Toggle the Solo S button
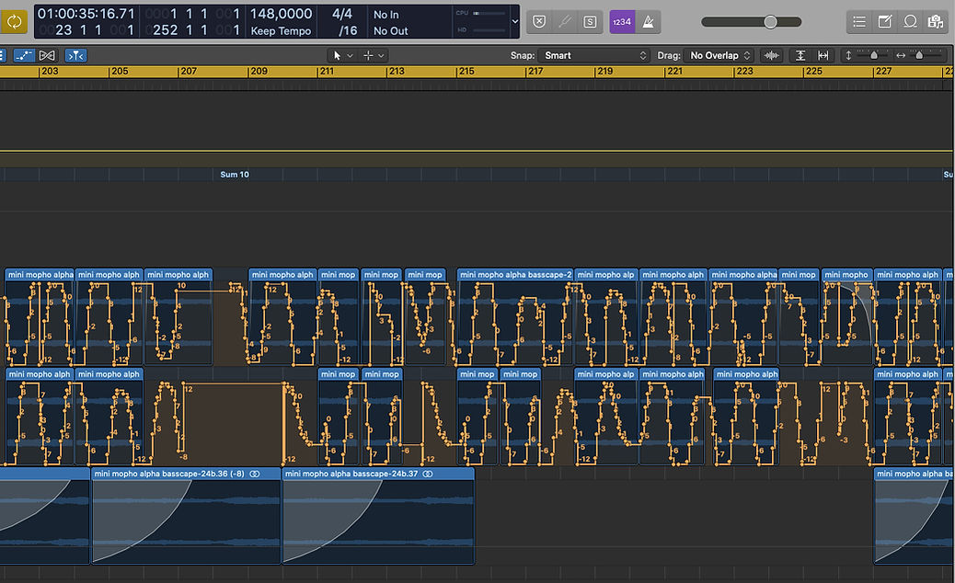This screenshot has width=955, height=583. (590, 22)
